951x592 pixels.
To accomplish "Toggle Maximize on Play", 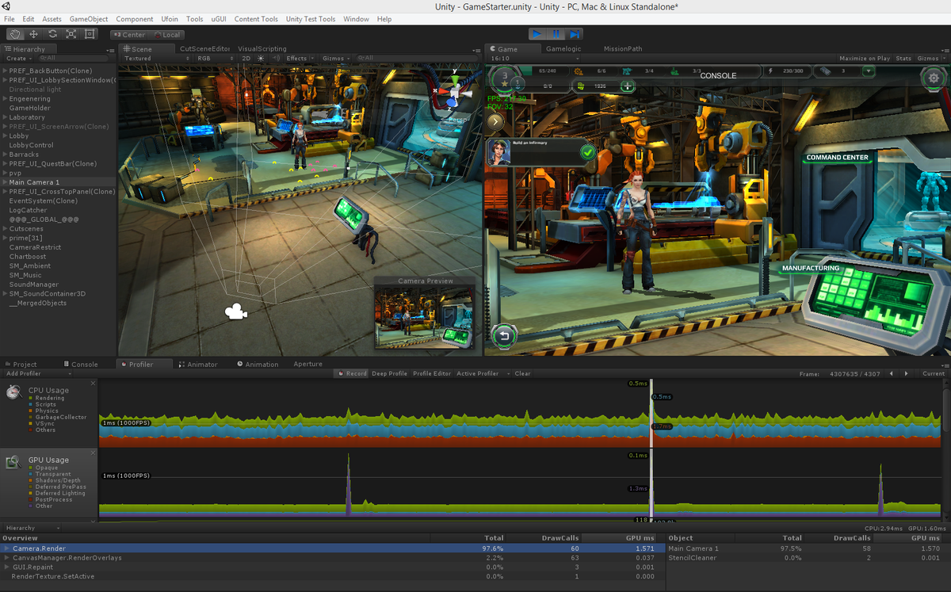I will click(x=864, y=58).
